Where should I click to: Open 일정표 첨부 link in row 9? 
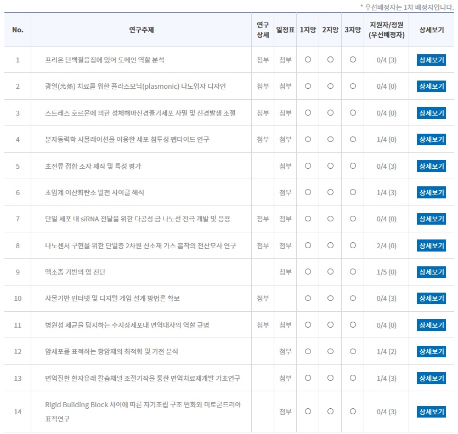[x=285, y=272]
